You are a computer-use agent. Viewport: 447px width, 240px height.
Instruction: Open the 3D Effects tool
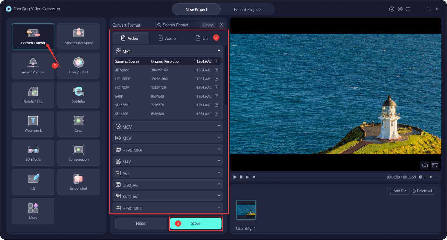tap(33, 153)
